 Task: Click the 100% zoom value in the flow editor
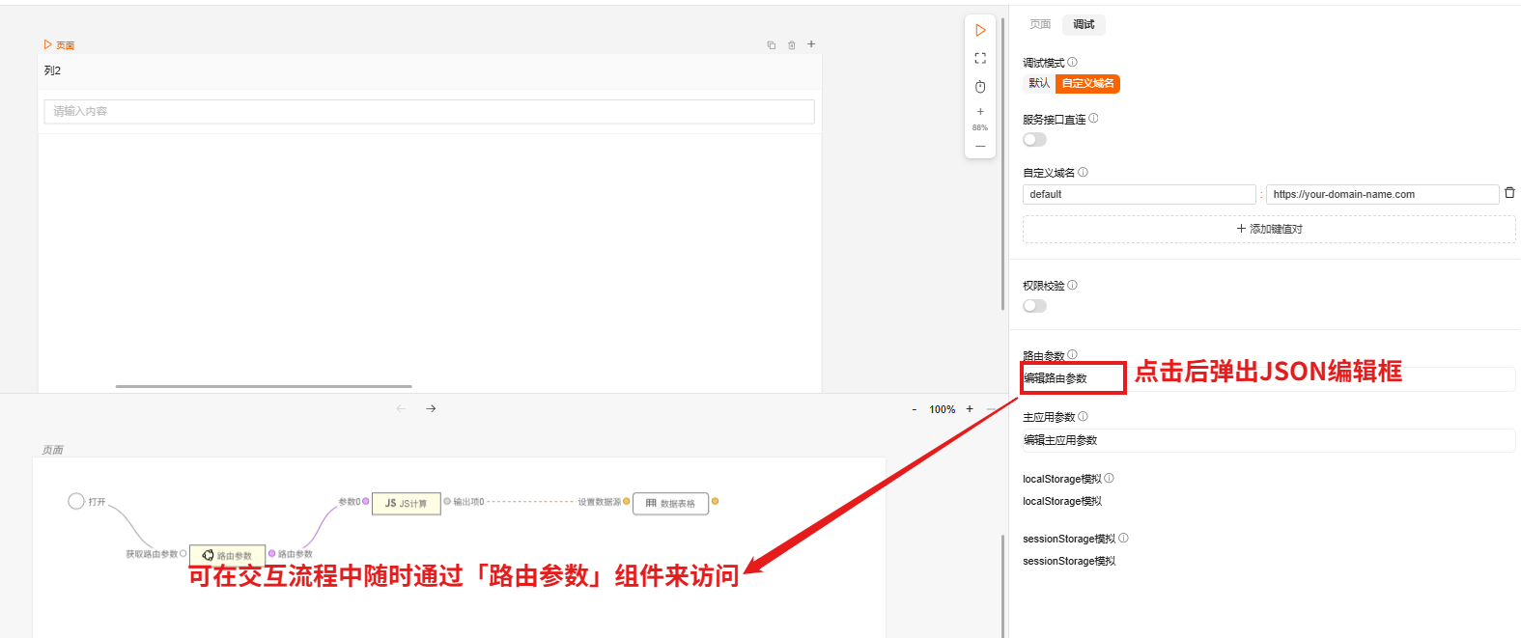943,410
